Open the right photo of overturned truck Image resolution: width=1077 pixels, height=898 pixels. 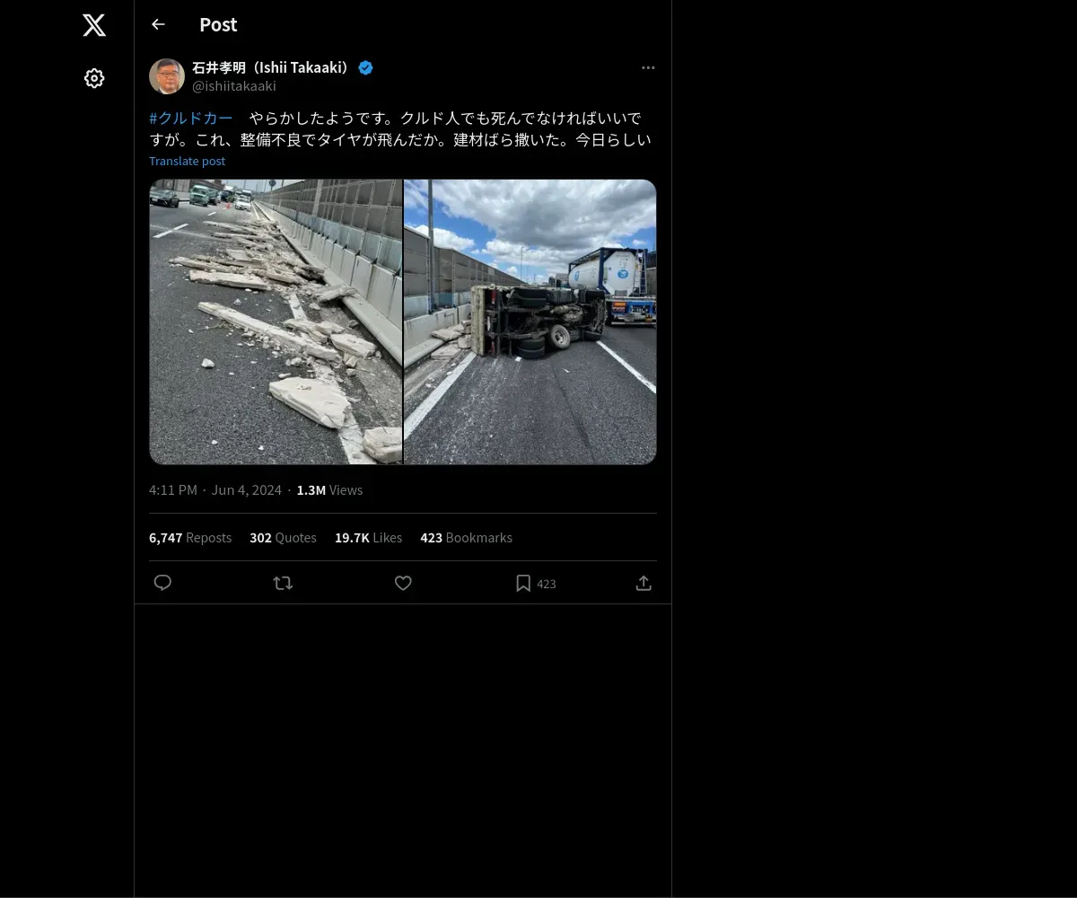[530, 321]
